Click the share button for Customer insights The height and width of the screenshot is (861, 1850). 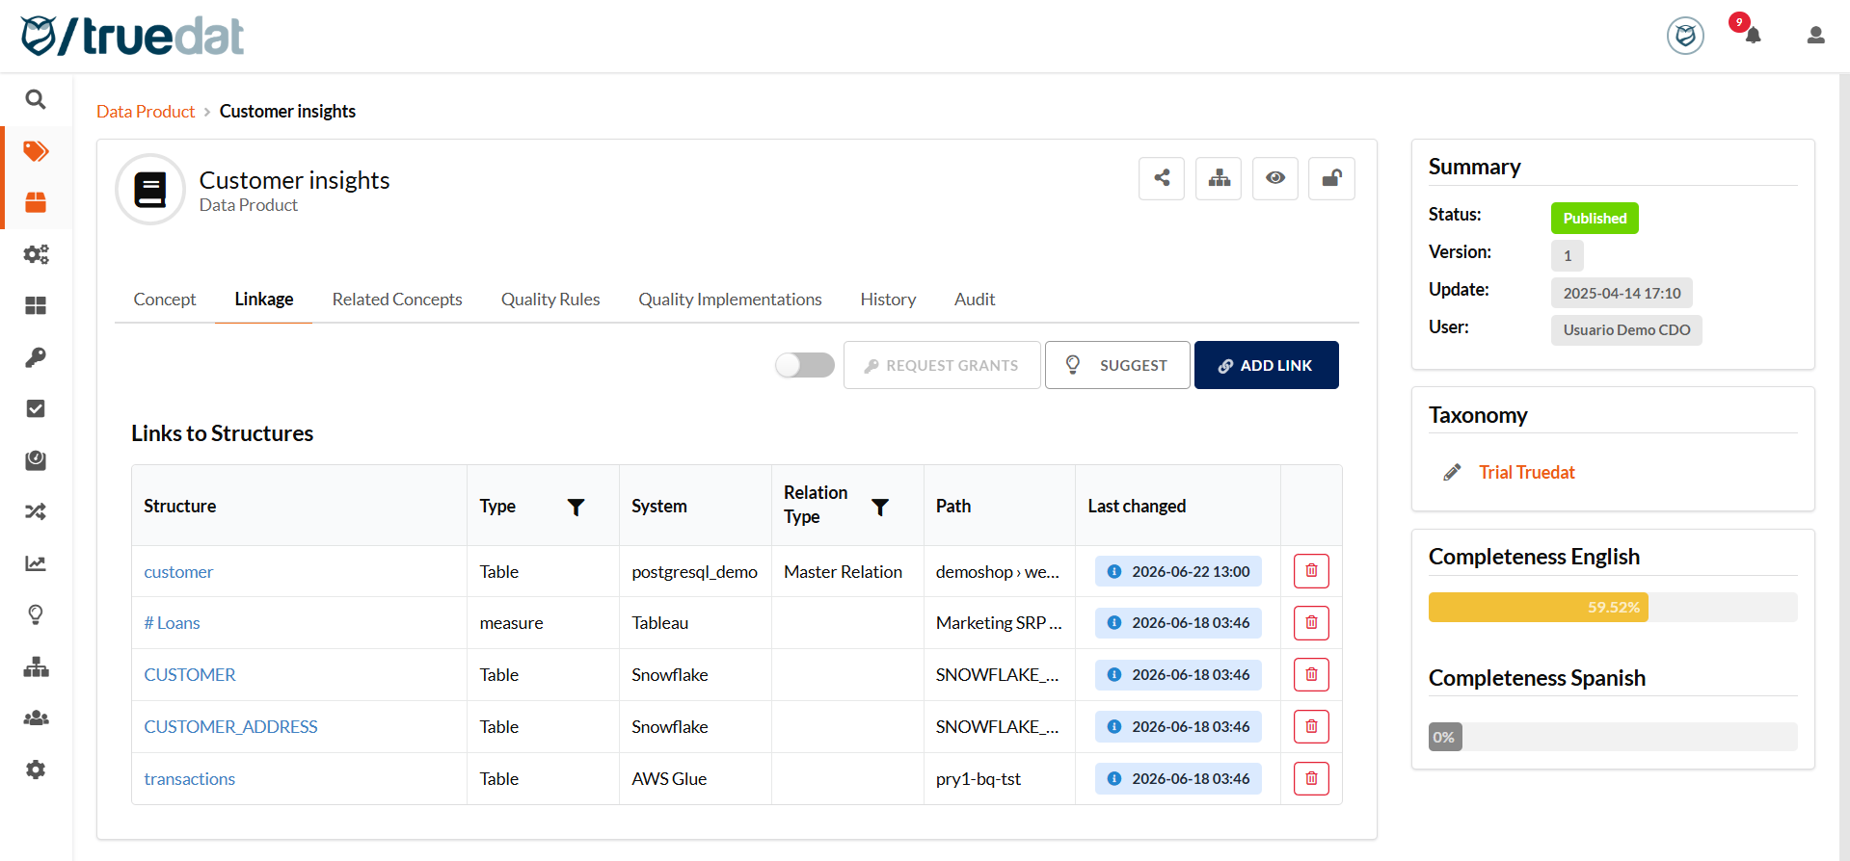pos(1162,178)
